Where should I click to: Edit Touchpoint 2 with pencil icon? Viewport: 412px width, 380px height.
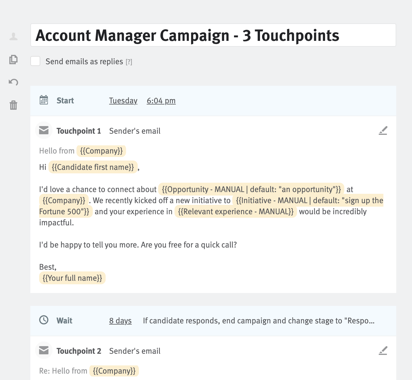(383, 351)
